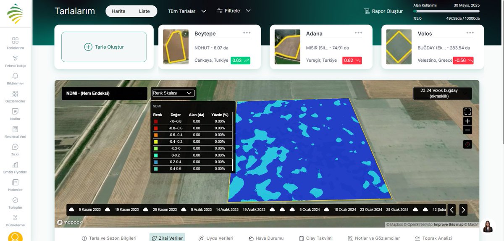This screenshot has height=241, width=504.
Task: Open Notlar ve Gözlemciler tab
Action: (x=374, y=238)
